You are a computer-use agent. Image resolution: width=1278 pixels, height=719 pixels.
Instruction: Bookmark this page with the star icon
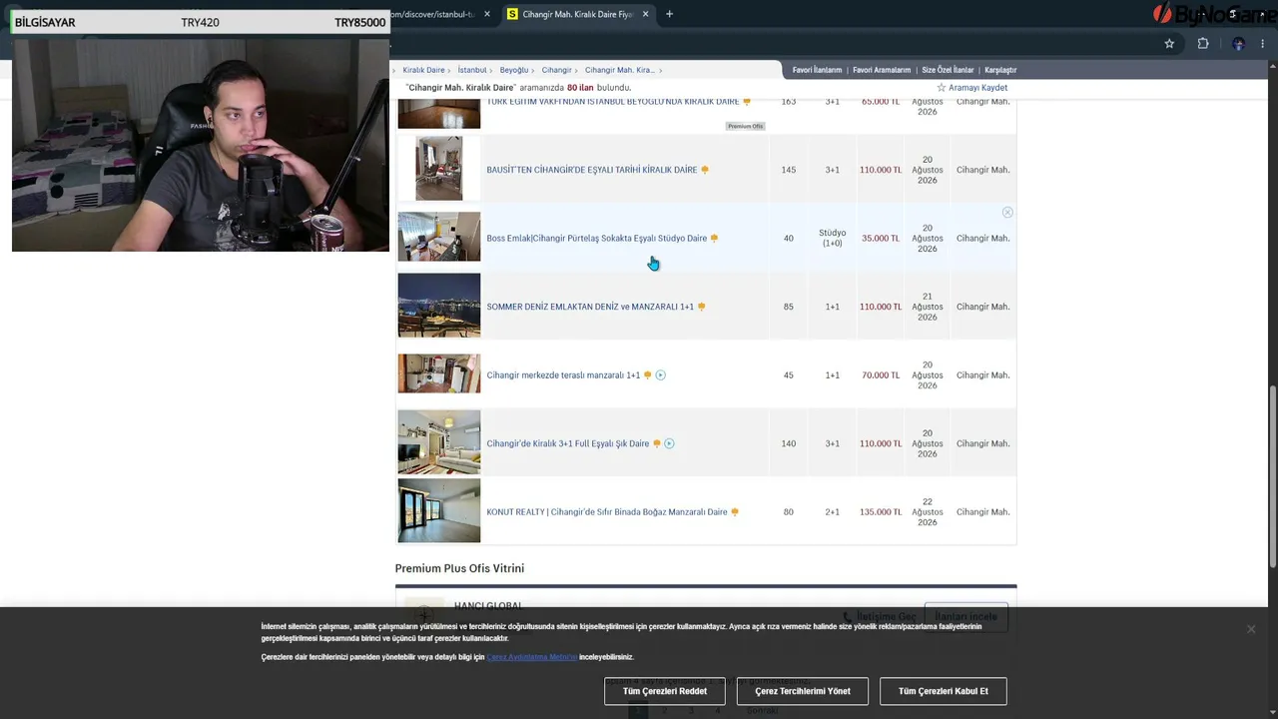click(x=1169, y=43)
